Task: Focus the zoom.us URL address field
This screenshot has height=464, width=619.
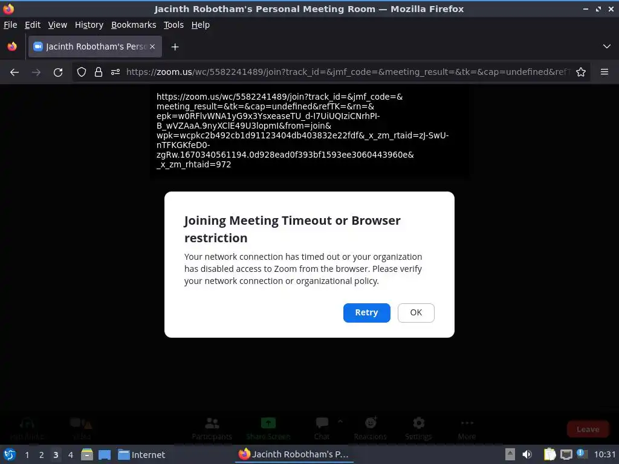Action: coord(348,72)
